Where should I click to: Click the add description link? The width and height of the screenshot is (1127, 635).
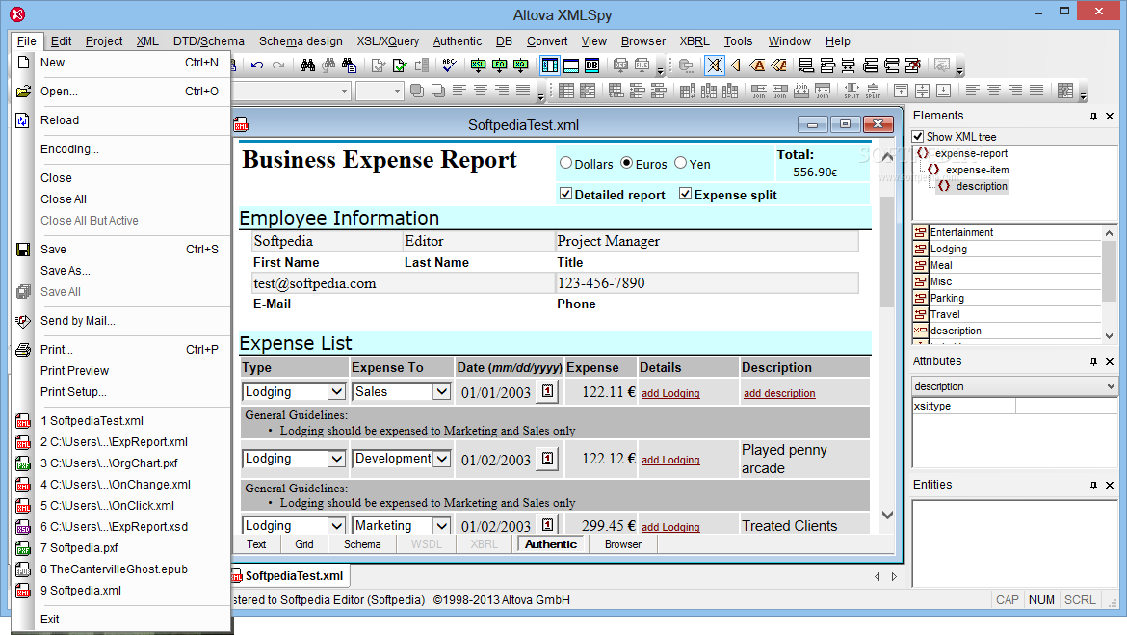779,393
